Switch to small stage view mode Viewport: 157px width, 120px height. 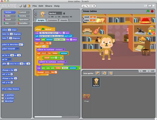pyautogui.click(x=145, y=6)
